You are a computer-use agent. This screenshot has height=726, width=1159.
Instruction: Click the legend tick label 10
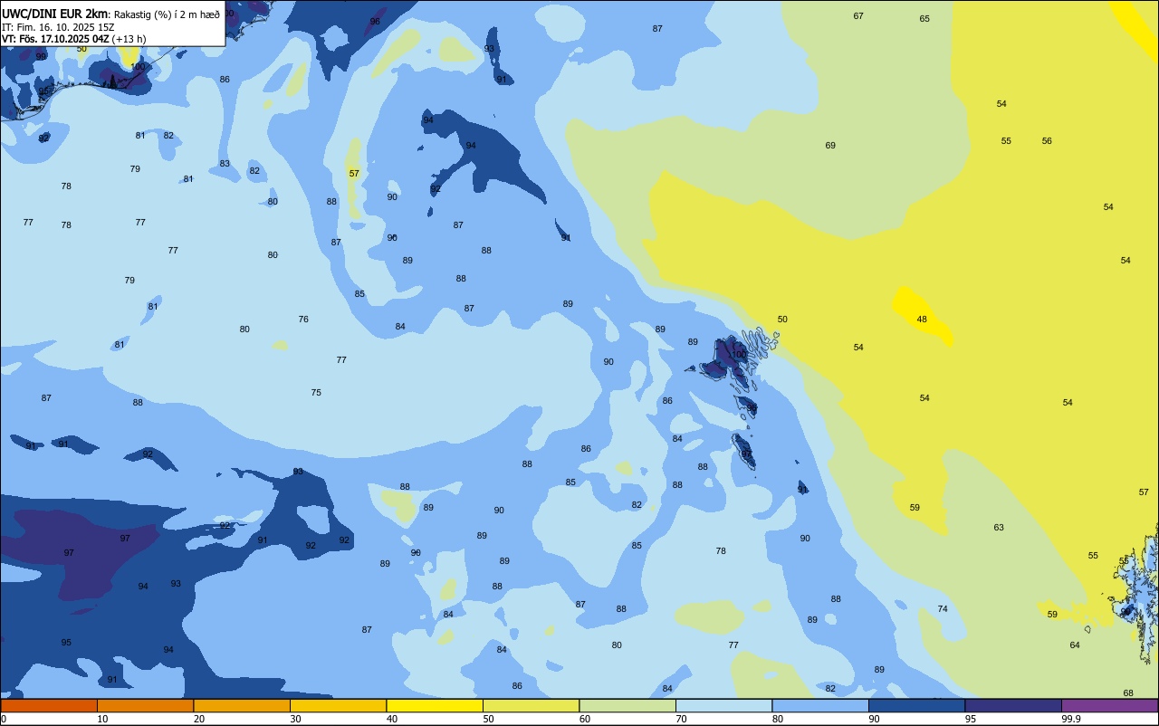coord(102,719)
